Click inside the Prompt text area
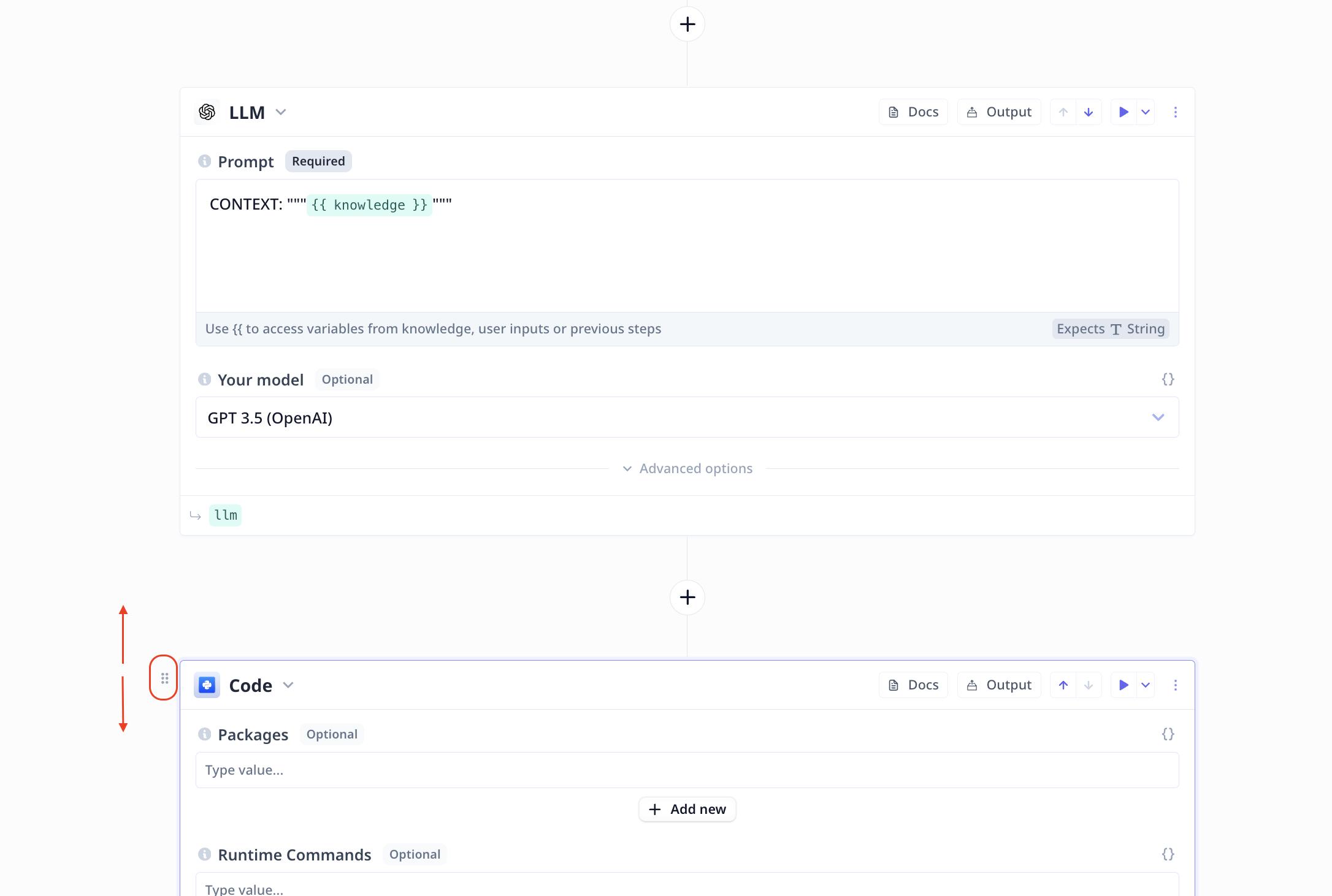The height and width of the screenshot is (896, 1332). tap(687, 246)
